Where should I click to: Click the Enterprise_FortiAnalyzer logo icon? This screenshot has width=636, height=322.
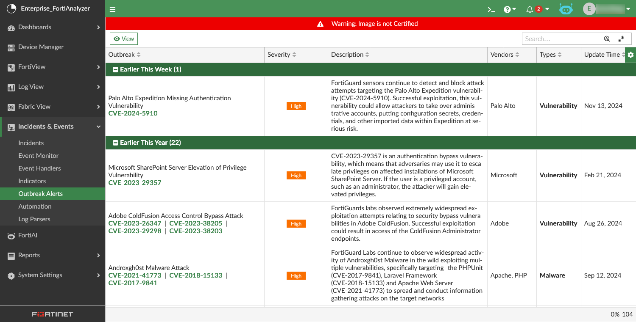(11, 8)
